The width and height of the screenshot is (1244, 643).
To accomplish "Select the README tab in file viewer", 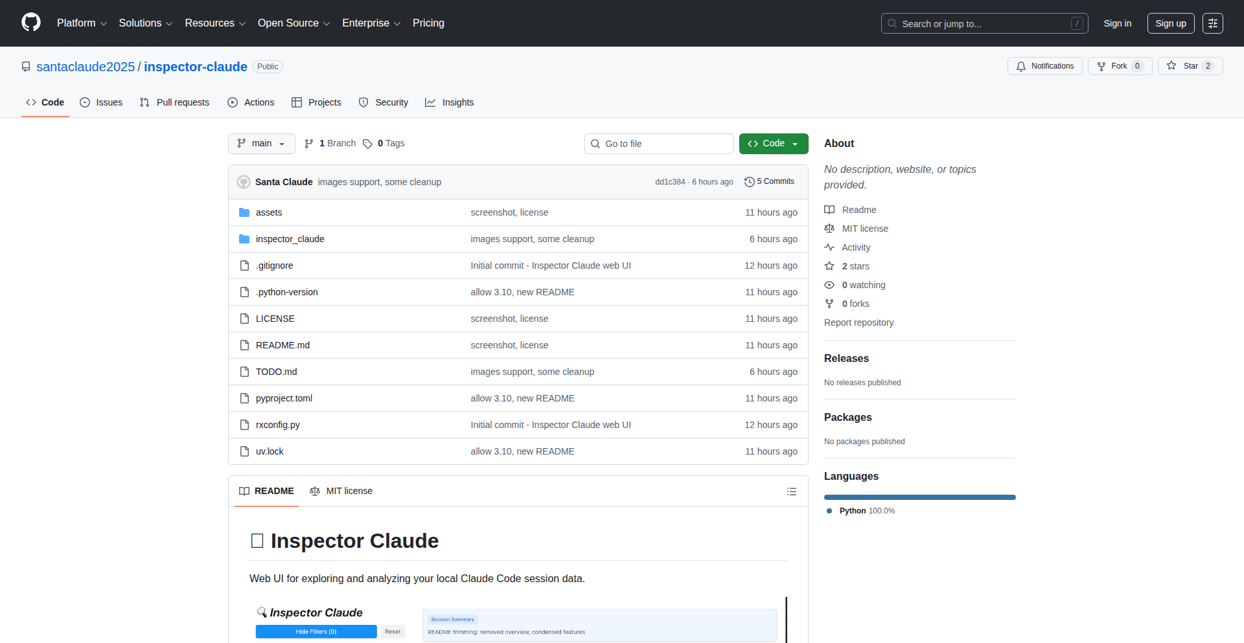I will click(266, 491).
